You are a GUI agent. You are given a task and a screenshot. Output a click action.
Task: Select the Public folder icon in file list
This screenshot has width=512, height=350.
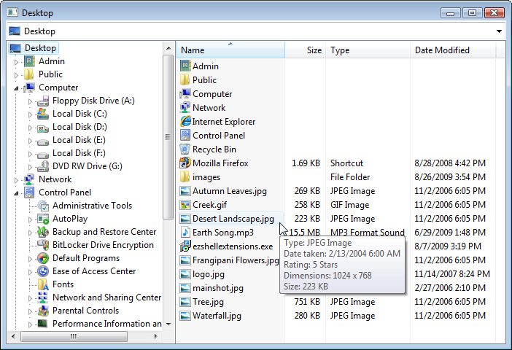[185, 80]
